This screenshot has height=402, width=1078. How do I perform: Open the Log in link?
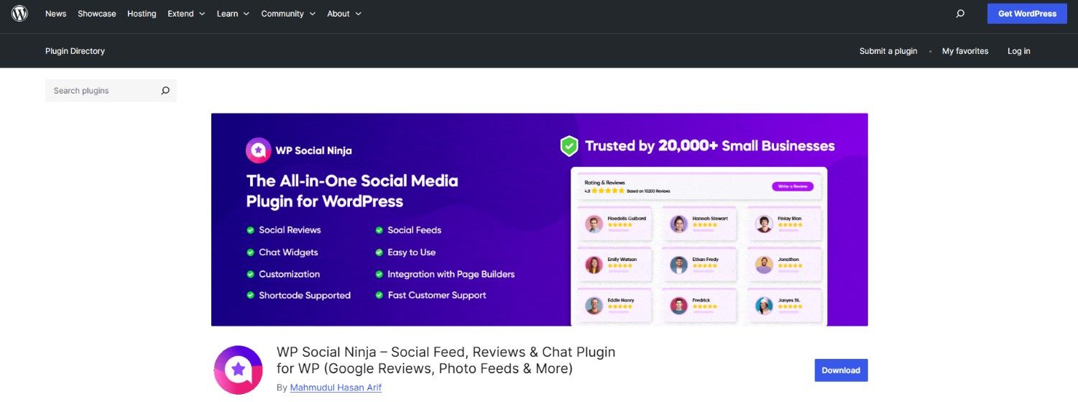point(1018,51)
